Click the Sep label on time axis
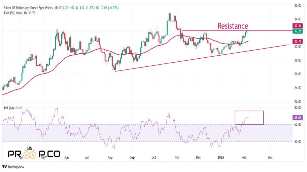307x172 pixels. 132,157
